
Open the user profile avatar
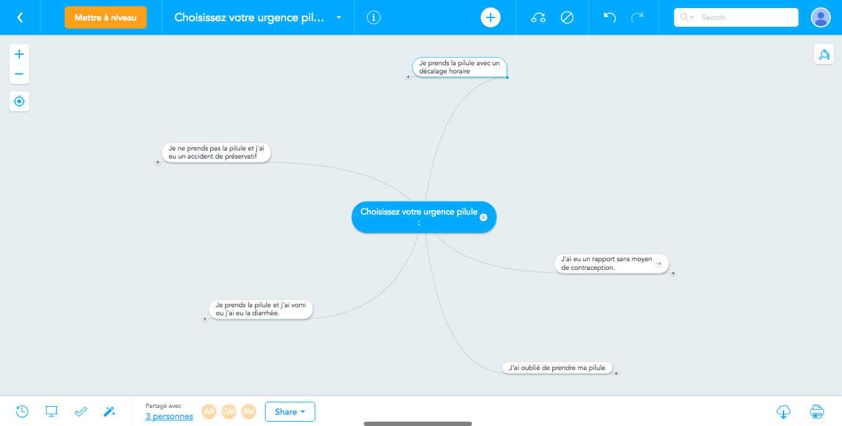coord(821,17)
